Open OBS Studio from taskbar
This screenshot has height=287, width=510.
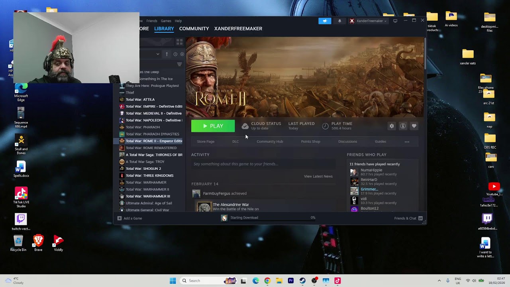(314, 281)
